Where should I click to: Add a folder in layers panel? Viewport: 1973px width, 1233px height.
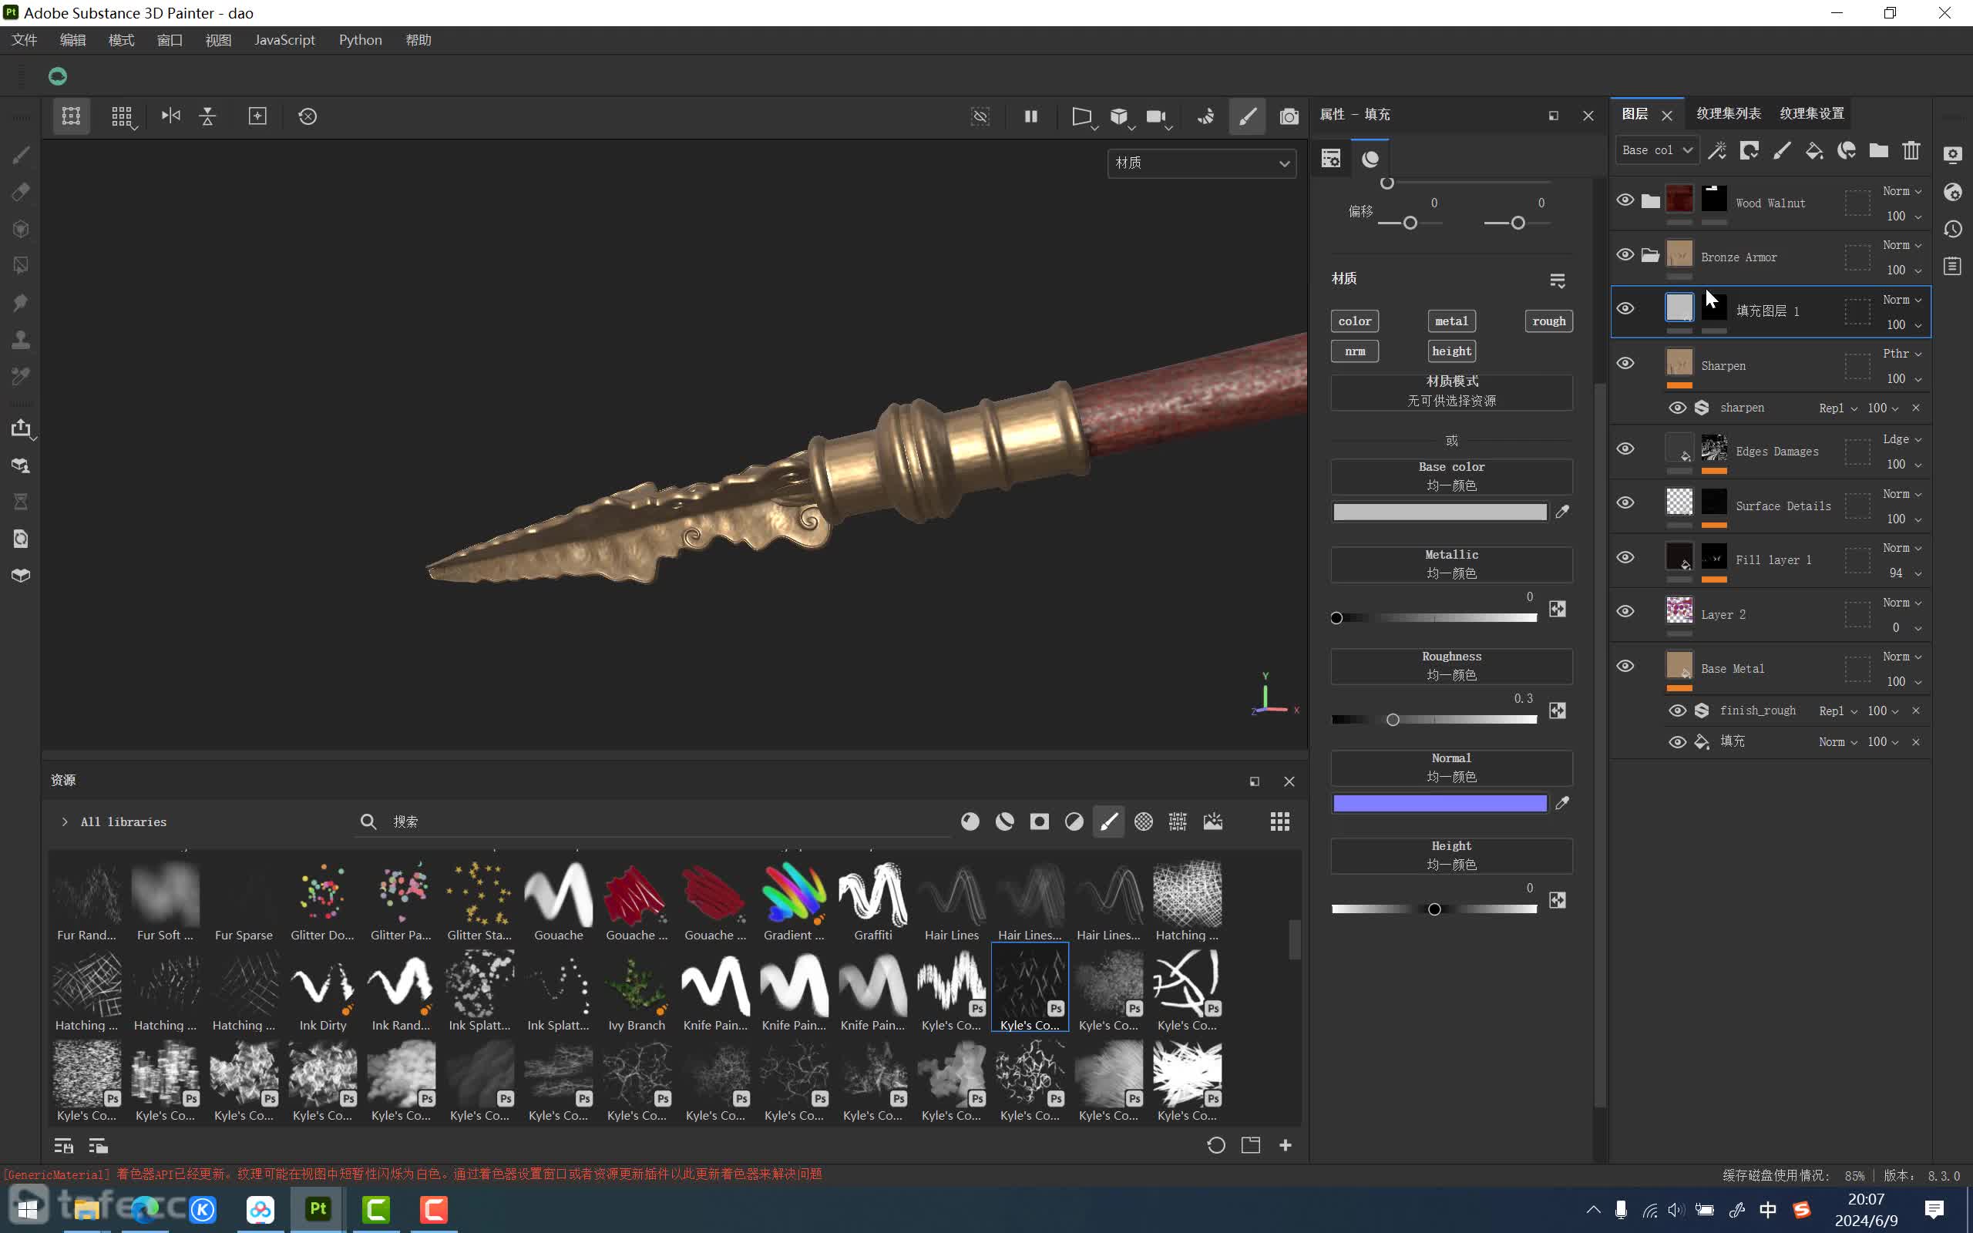1879,150
